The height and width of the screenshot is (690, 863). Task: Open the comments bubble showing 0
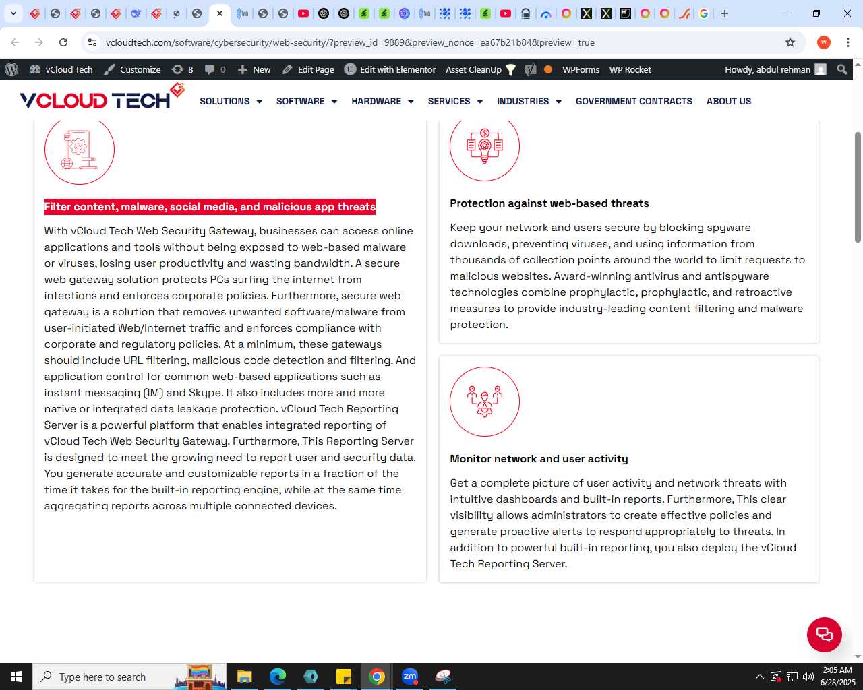(x=215, y=69)
